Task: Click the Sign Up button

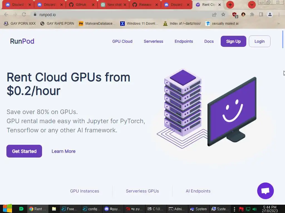Action: point(234,41)
